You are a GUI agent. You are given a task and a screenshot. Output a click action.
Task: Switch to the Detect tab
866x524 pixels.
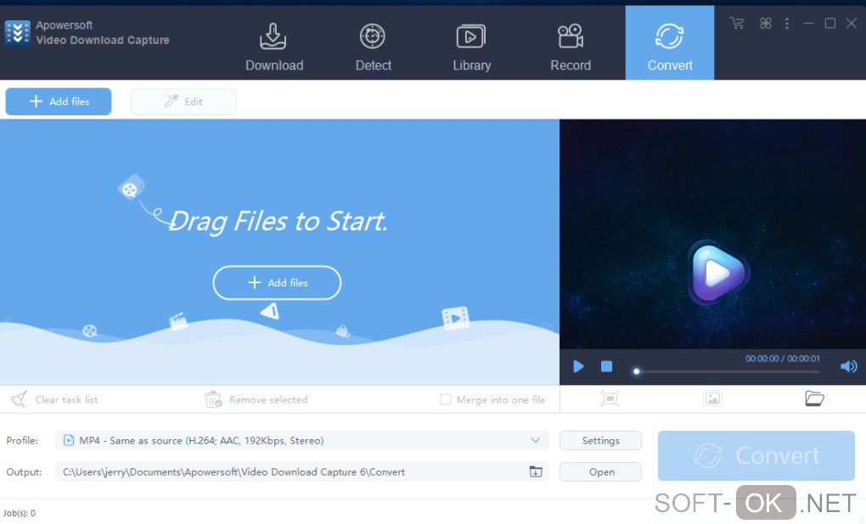click(374, 47)
